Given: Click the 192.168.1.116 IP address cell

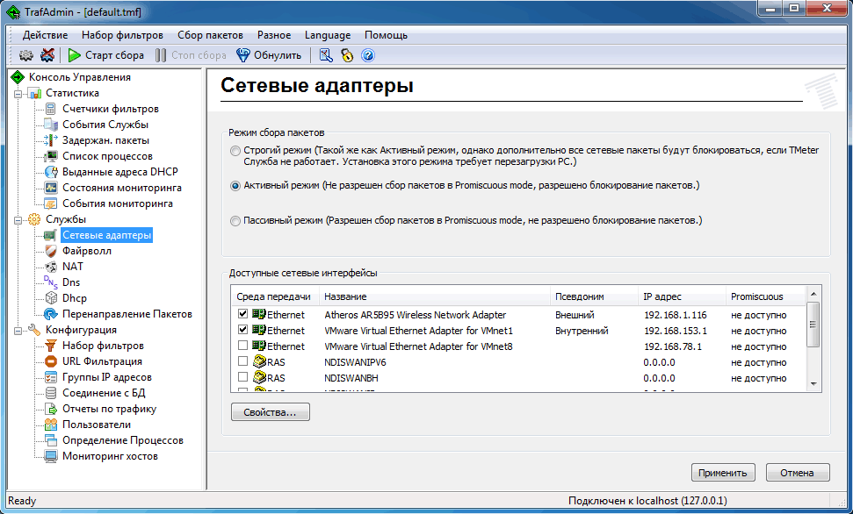Looking at the screenshot, I should click(676, 315).
